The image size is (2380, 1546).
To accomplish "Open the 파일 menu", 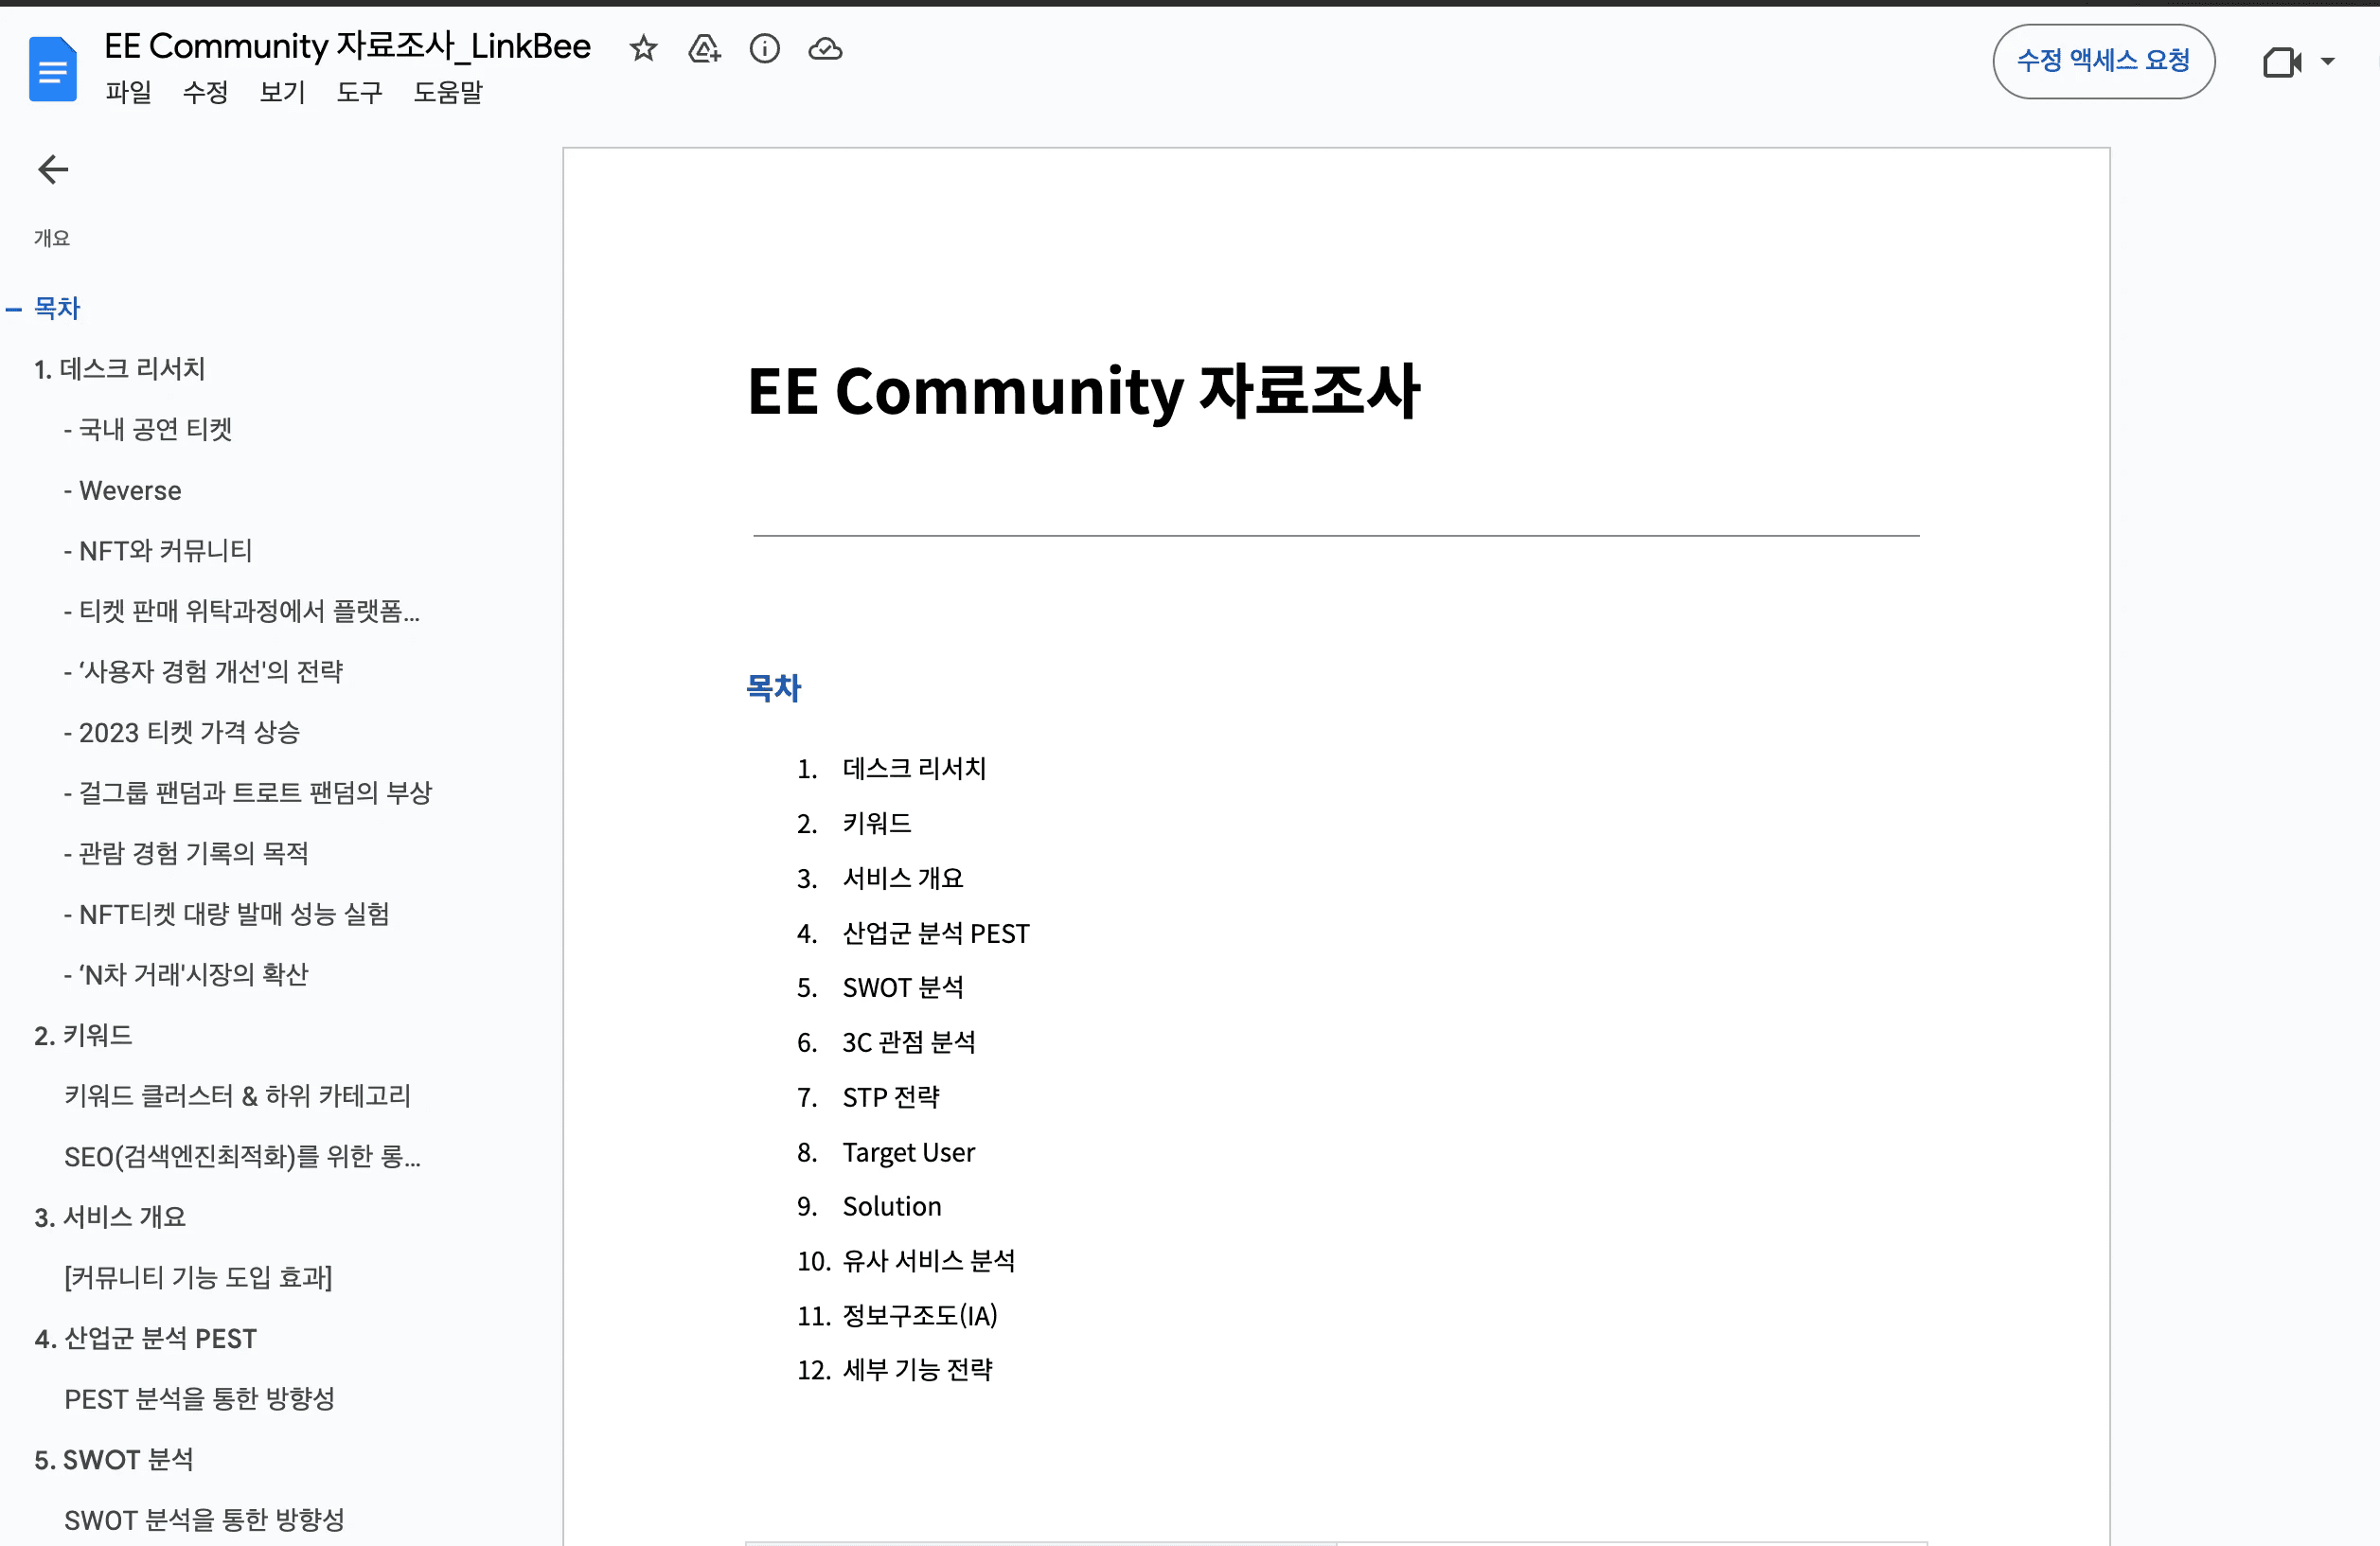I will (x=129, y=92).
